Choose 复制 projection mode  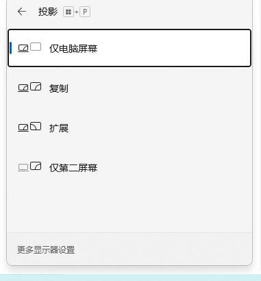[129, 88]
